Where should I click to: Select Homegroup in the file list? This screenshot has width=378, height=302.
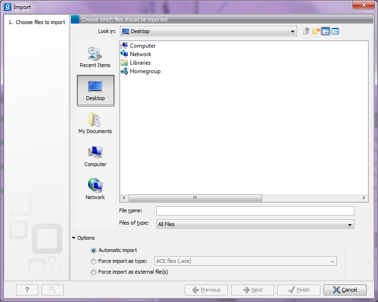[x=145, y=71]
